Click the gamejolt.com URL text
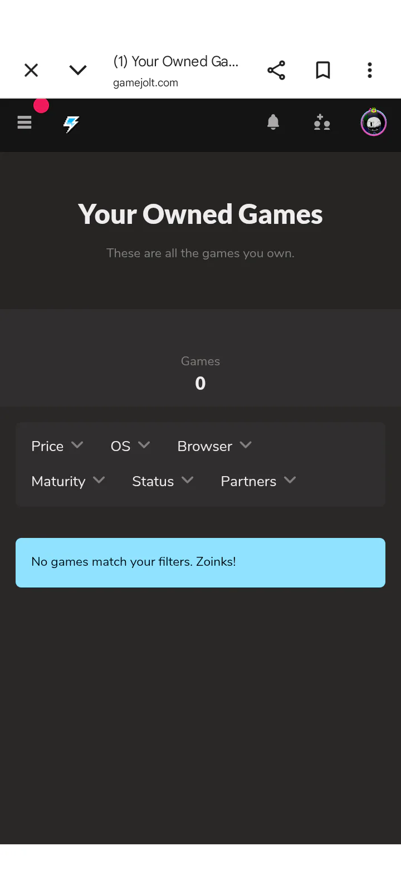401x891 pixels. 145,83
